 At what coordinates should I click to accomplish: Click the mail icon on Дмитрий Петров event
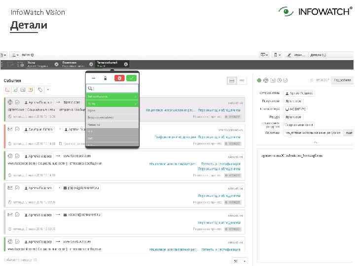coord(10,129)
